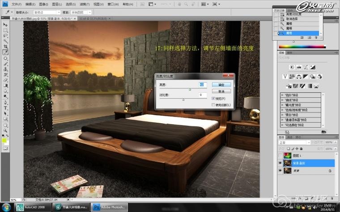Expand the "色阶"预设 preset group
The height and width of the screenshot is (212, 340).
pyautogui.click(x=282, y=95)
